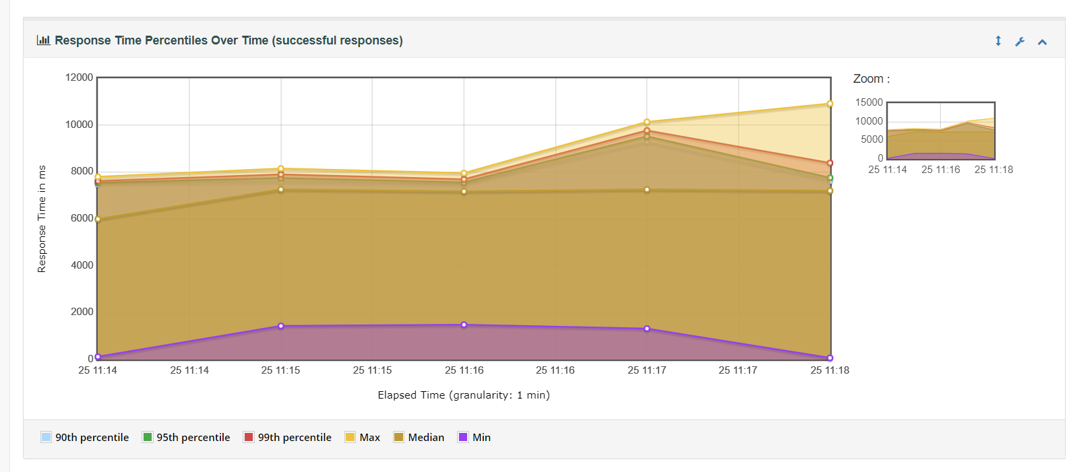The height and width of the screenshot is (472, 1069).
Task: Click the Zoom overview mini chart
Action: [x=940, y=131]
